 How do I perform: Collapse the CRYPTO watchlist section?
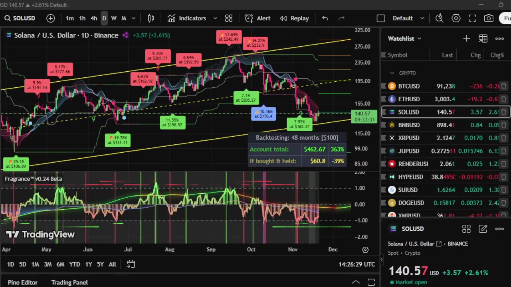pyautogui.click(x=392, y=73)
